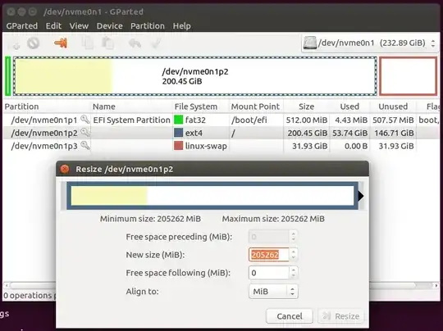Click the Cancel button in resize dialog
The image size is (443, 331).
pos(290,316)
